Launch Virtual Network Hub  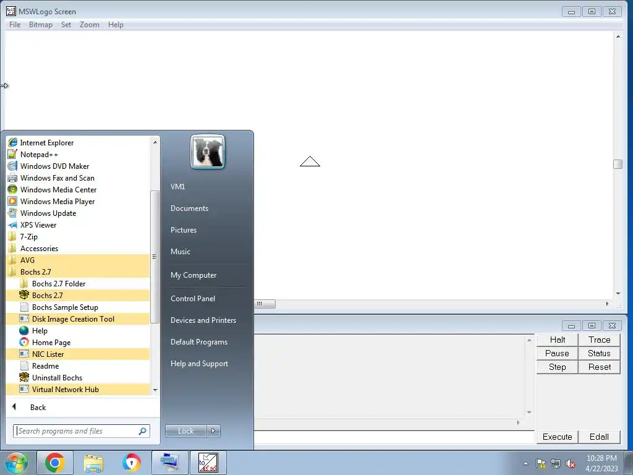[x=79, y=388]
